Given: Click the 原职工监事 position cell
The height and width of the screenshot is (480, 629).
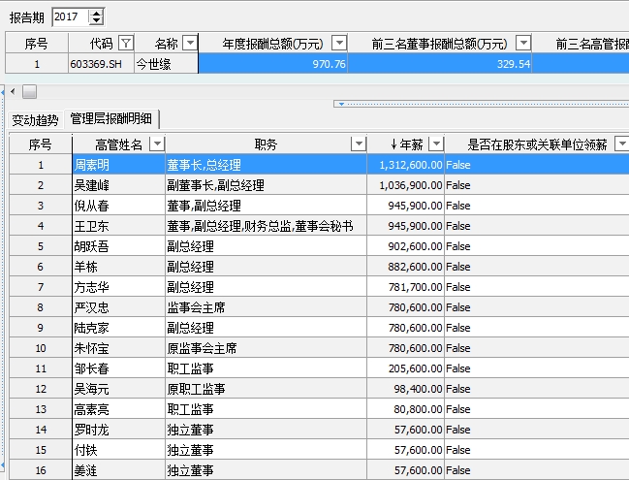Looking at the screenshot, I should 267,389.
